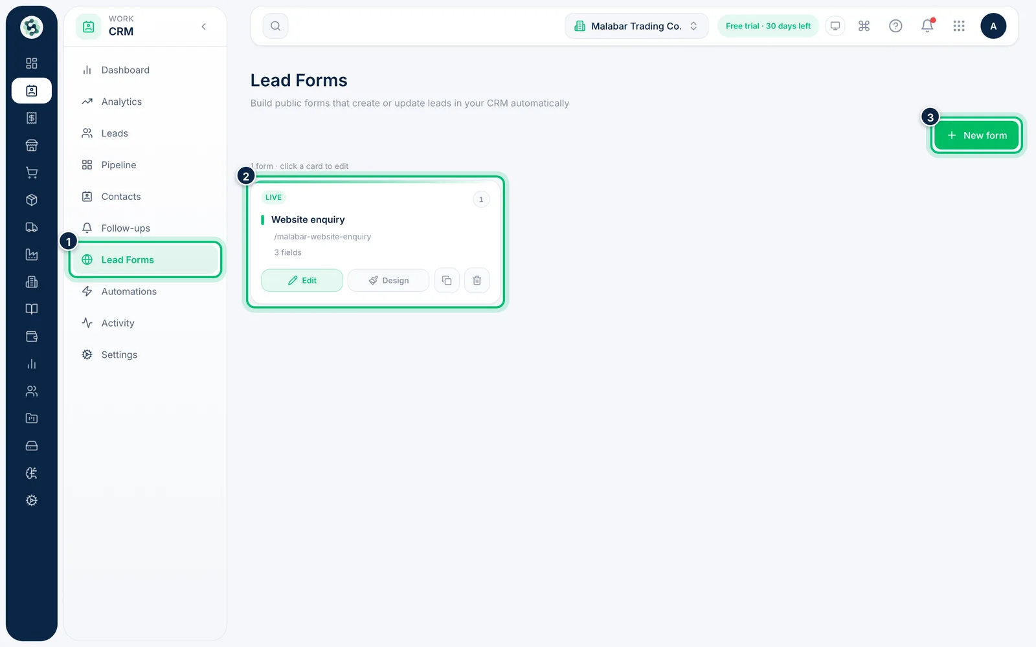Open the bar chart icon in rail
This screenshot has width=1036, height=647.
tap(31, 364)
